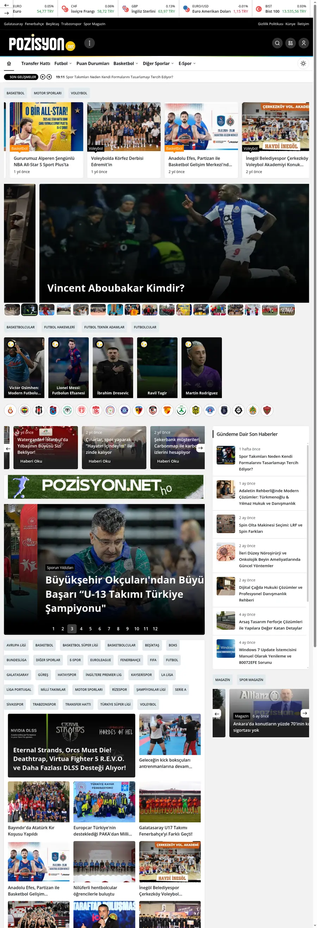The height and width of the screenshot is (928, 317).
Task: Select the MOTOR SPORLARI category tab
Action: coord(48,93)
